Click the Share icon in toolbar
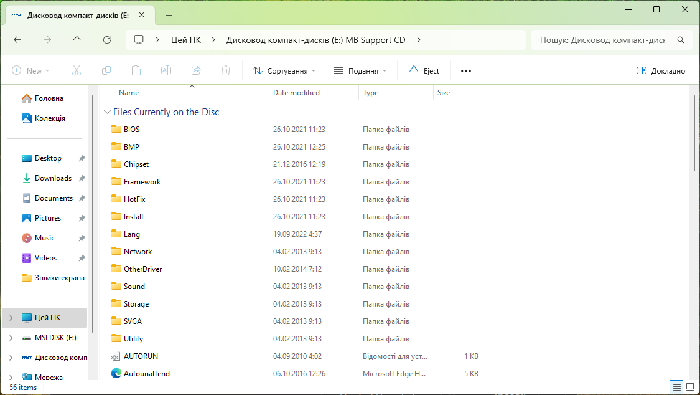Viewport: 700px width, 395px height. tap(196, 70)
